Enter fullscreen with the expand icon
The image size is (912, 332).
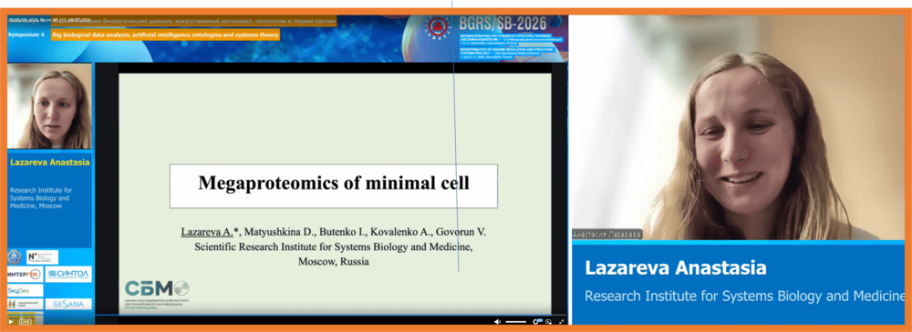click(561, 322)
